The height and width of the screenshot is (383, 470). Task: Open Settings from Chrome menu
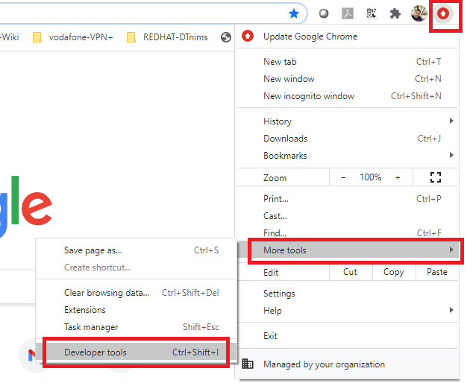[x=347, y=294]
